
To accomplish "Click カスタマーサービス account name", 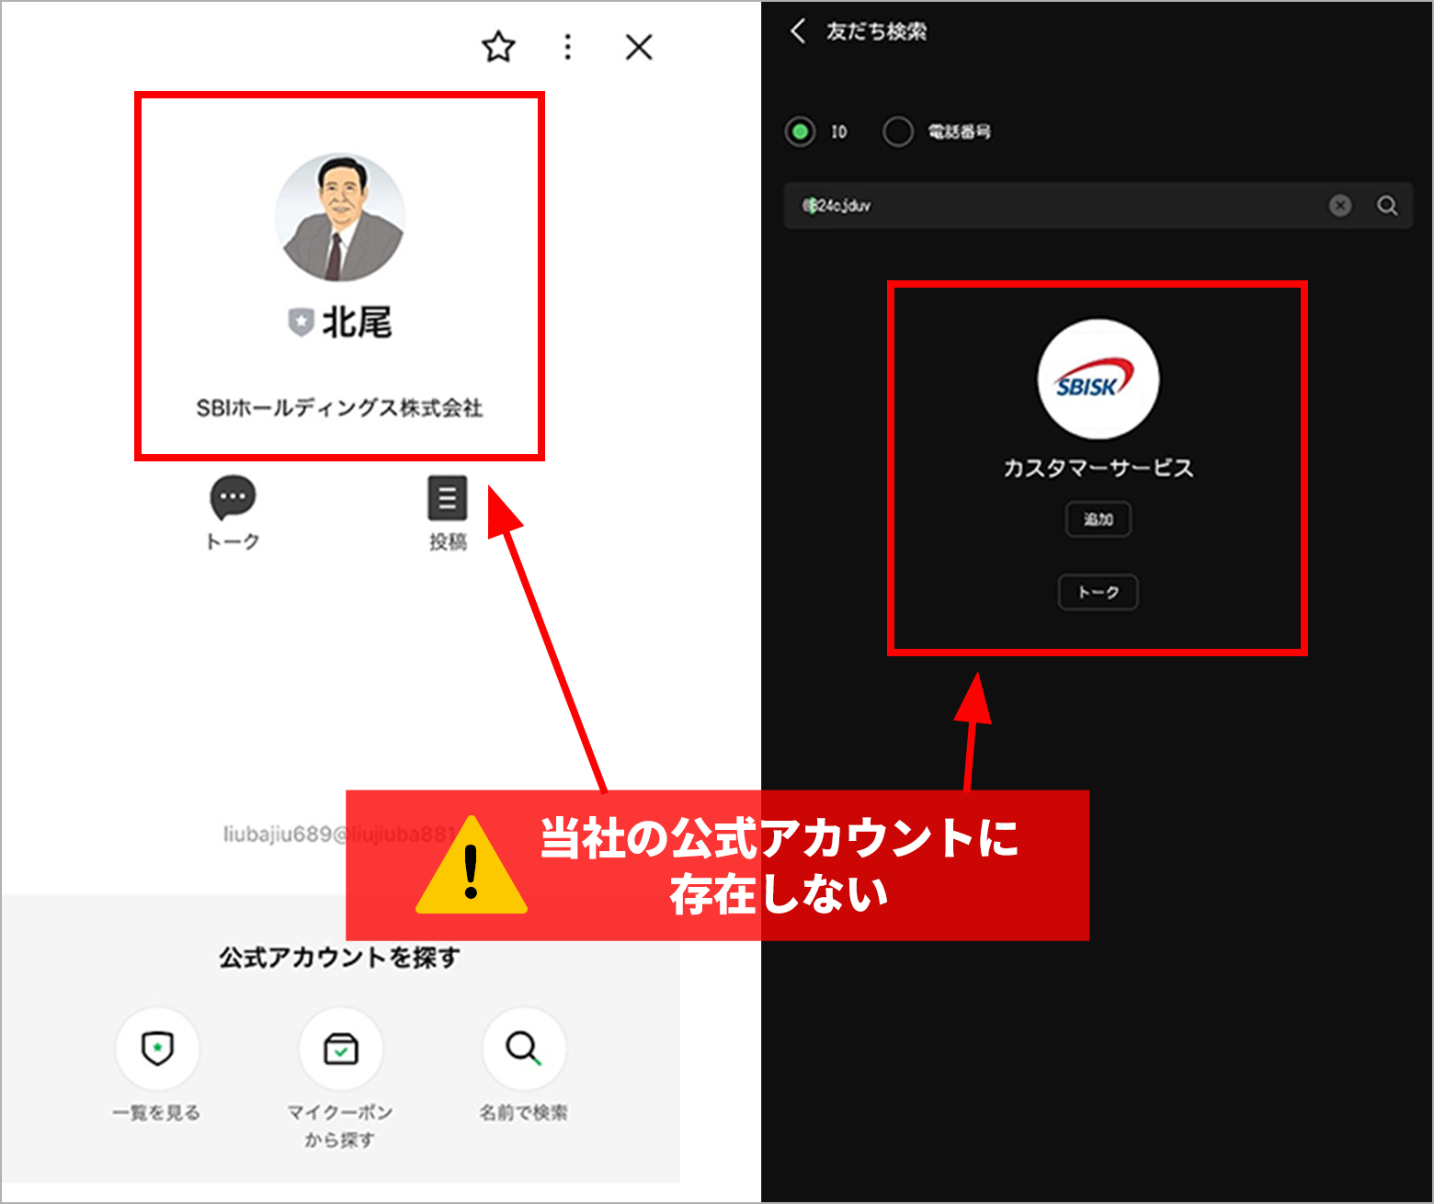I will (x=1098, y=468).
